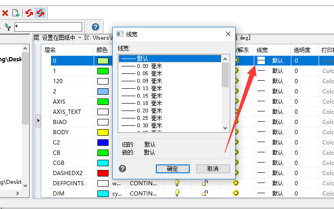Toggle lightbulb on/off for DEFPOINTS layer
Viewport: 334px width, 209px height.
pos(177,183)
